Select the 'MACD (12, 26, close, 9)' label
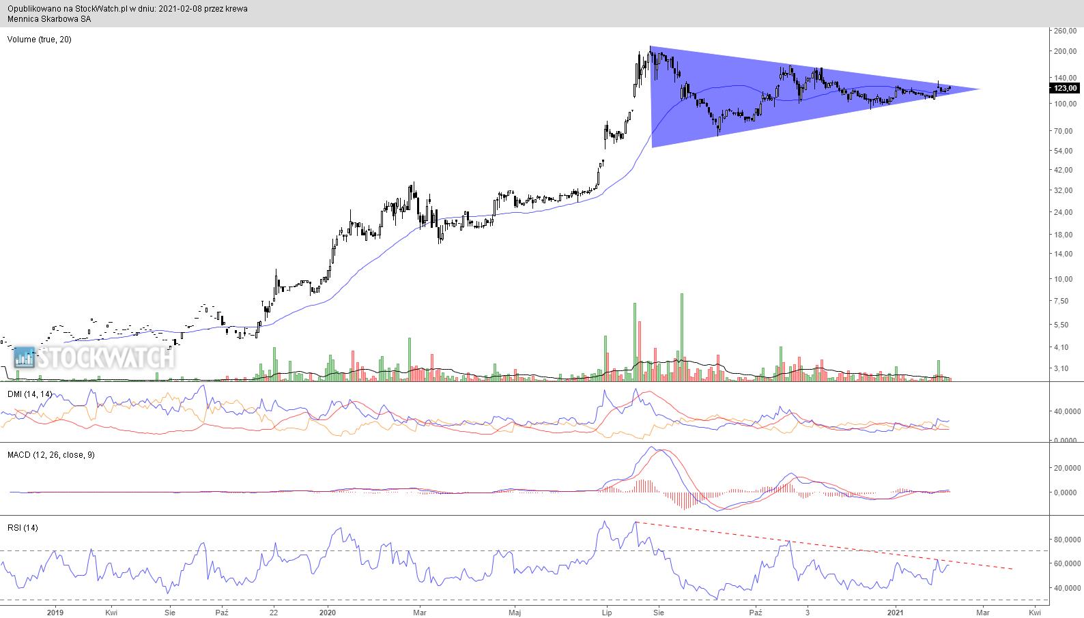The height and width of the screenshot is (618, 1084). (51, 455)
